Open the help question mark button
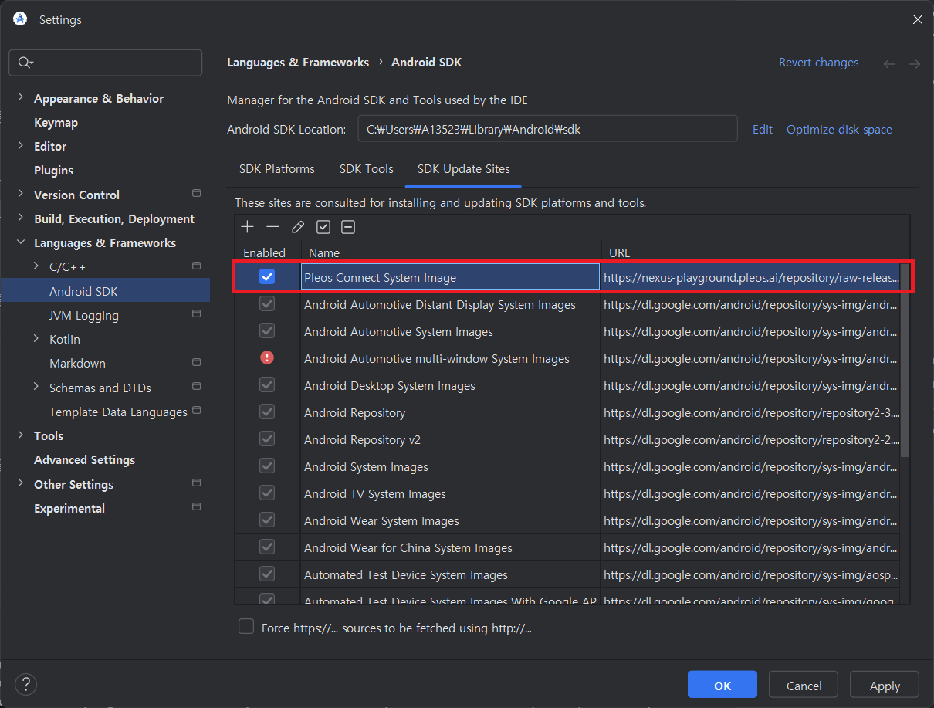934x708 pixels. tap(25, 684)
